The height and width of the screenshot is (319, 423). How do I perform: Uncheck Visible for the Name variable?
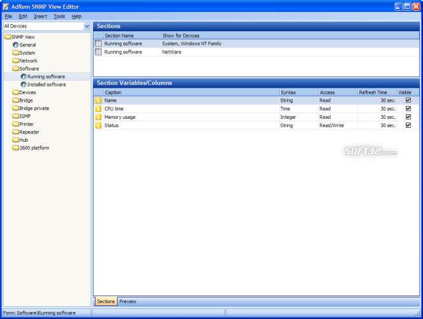(x=408, y=100)
